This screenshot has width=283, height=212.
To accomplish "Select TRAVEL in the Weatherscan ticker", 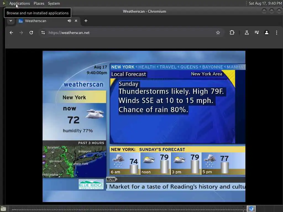I will click(x=168, y=67).
